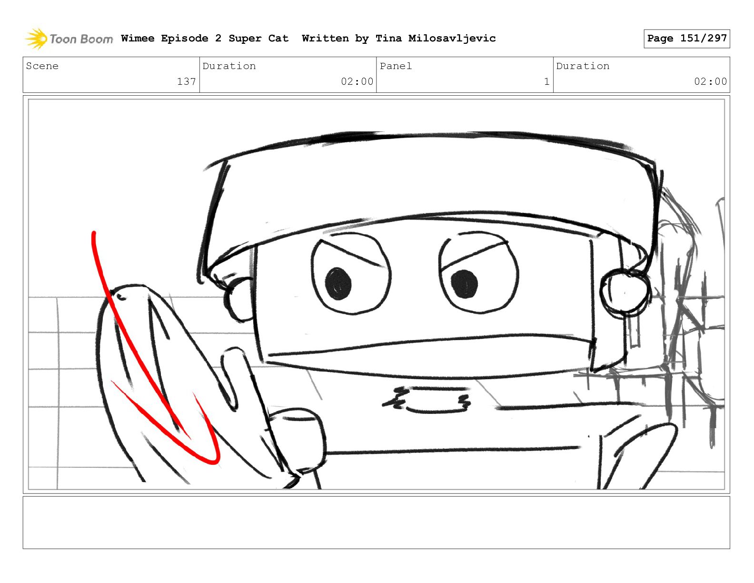The width and height of the screenshot is (754, 583).
Task: Click the empty notes box below the panel
Action: pos(377,523)
